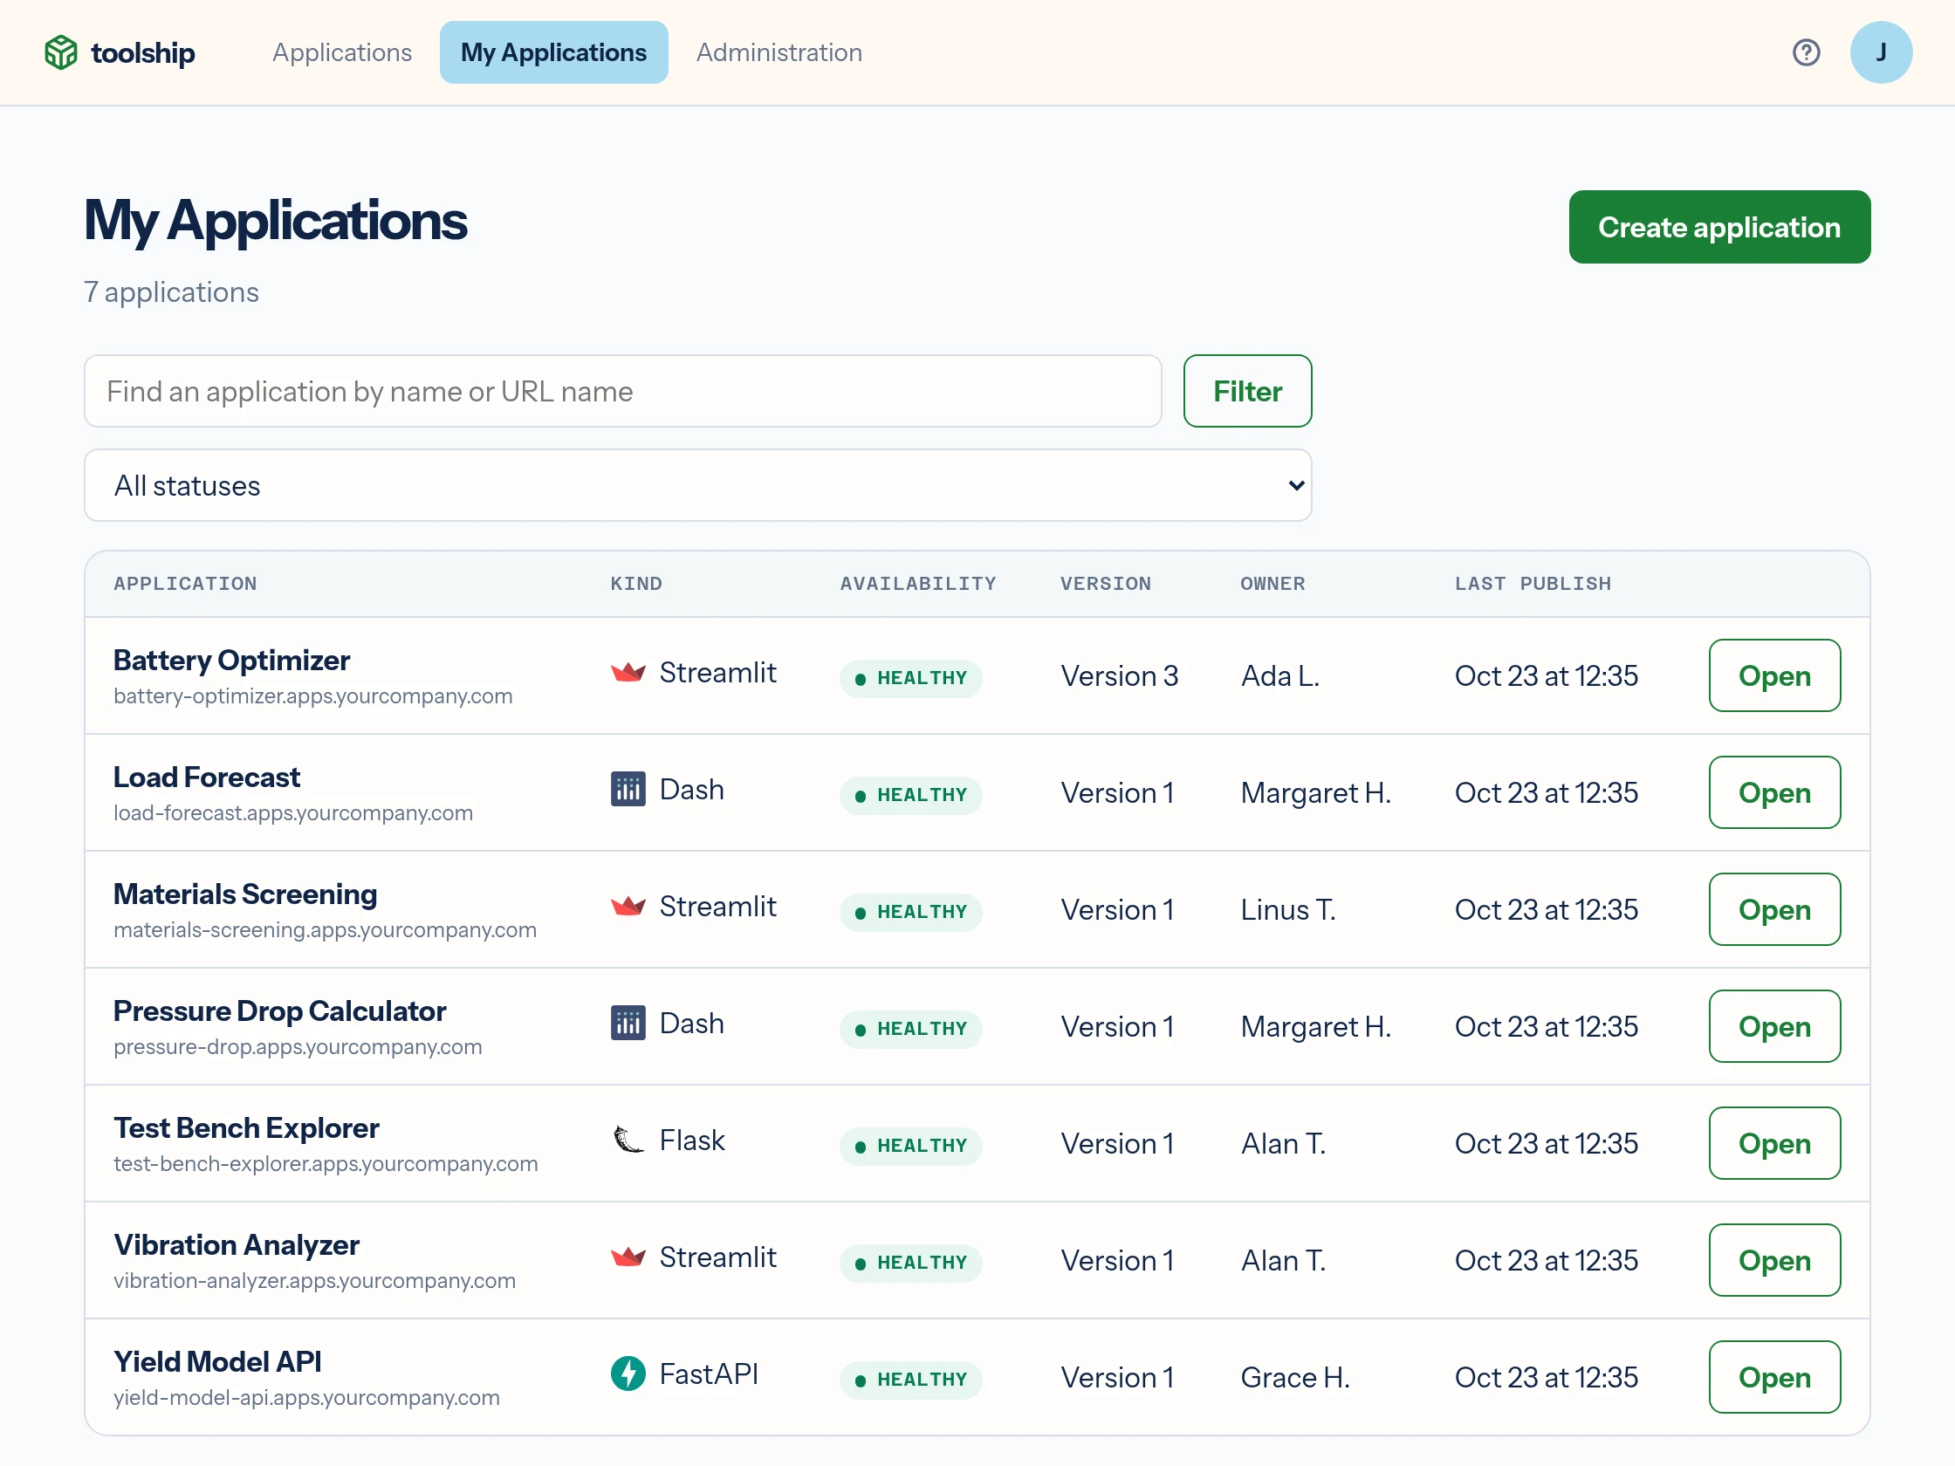Focus the find application search field
Viewport: 1955px width, 1466px height.
(x=622, y=392)
